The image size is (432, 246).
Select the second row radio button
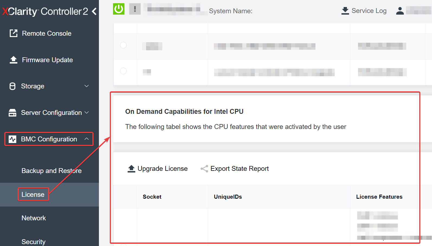pos(123,71)
